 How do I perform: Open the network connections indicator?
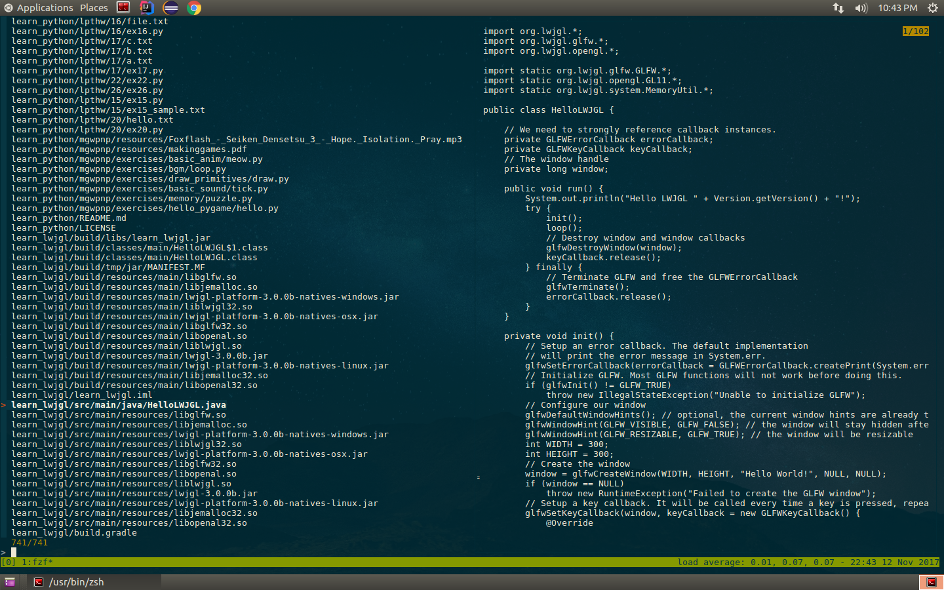click(838, 8)
